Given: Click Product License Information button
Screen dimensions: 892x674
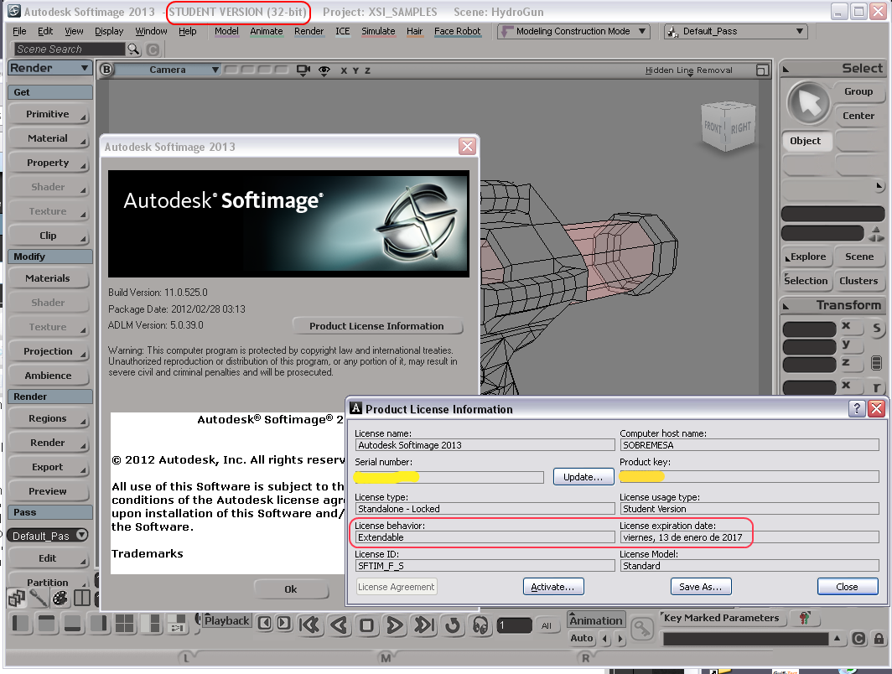Looking at the screenshot, I should (377, 326).
